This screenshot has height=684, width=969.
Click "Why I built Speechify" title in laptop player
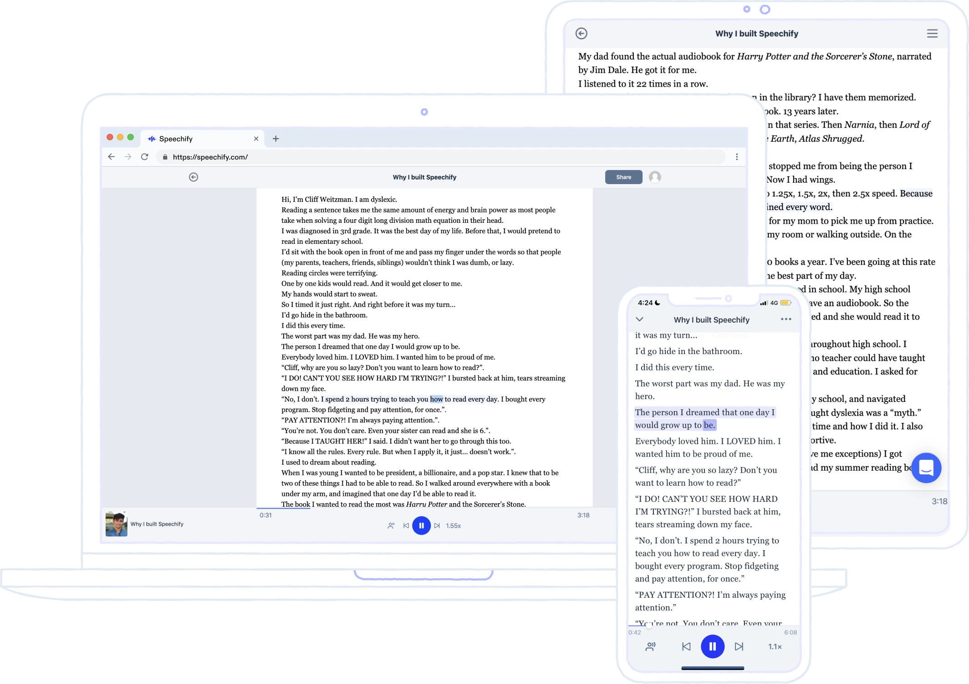click(x=157, y=524)
